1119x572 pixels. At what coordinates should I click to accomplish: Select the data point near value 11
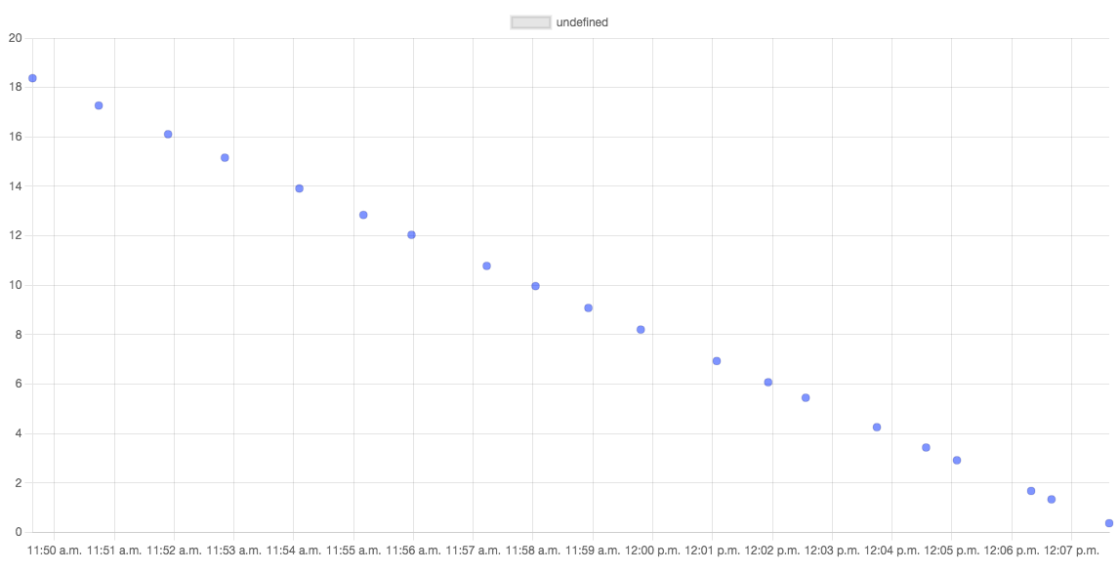click(x=486, y=266)
